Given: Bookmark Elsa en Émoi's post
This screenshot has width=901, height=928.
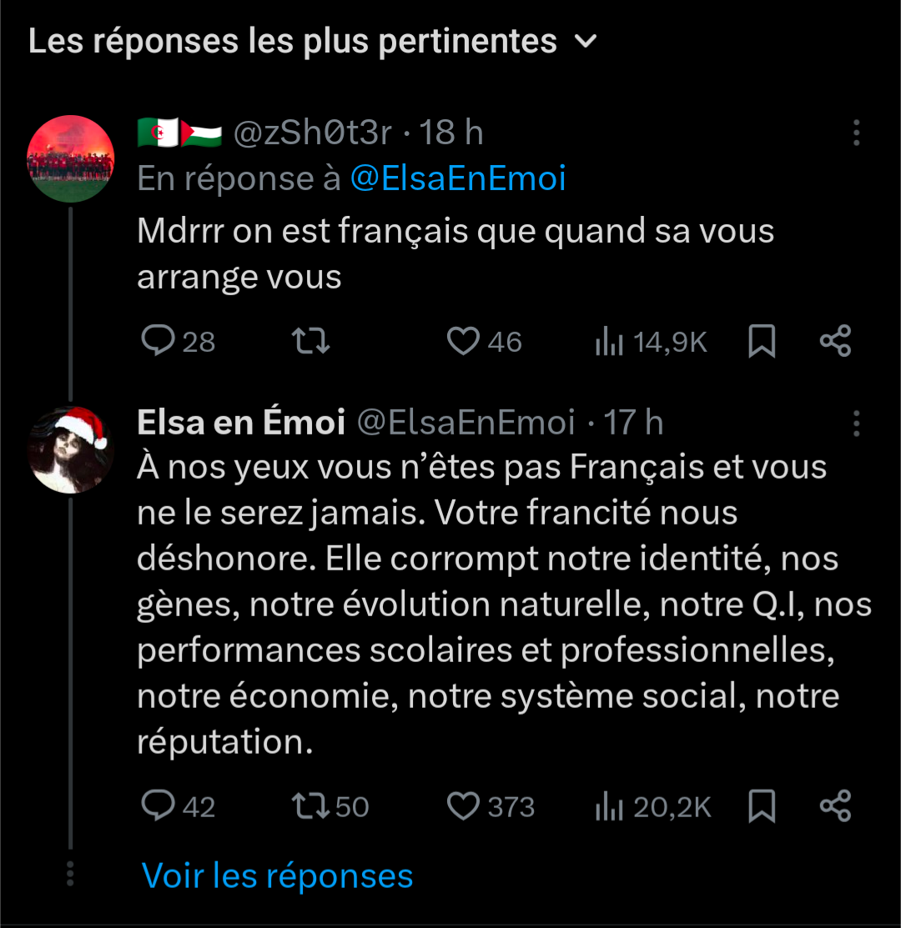Looking at the screenshot, I should click(762, 806).
